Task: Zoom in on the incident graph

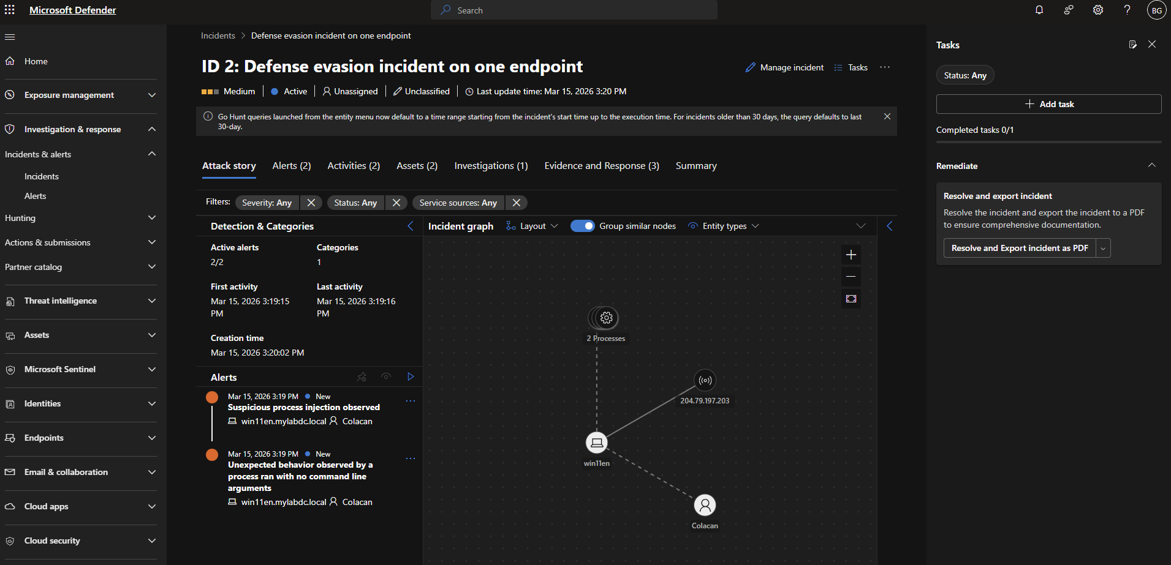Action: point(851,255)
